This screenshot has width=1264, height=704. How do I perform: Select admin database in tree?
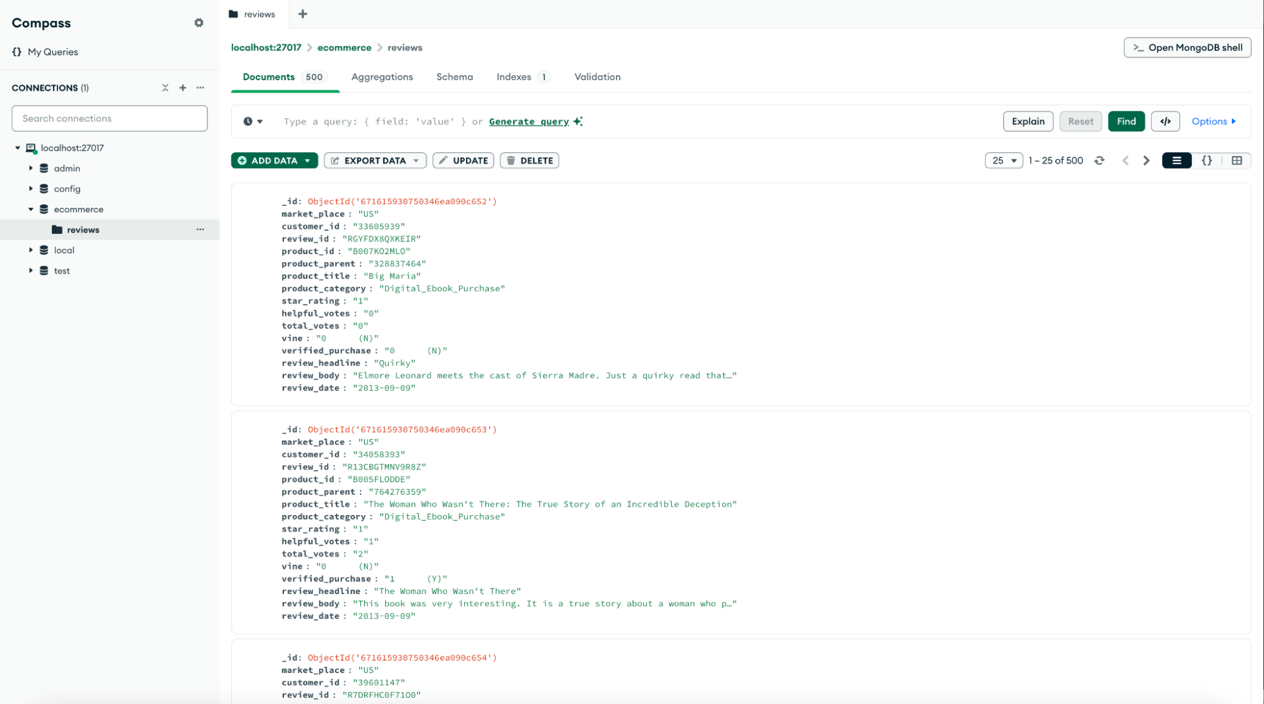point(67,168)
